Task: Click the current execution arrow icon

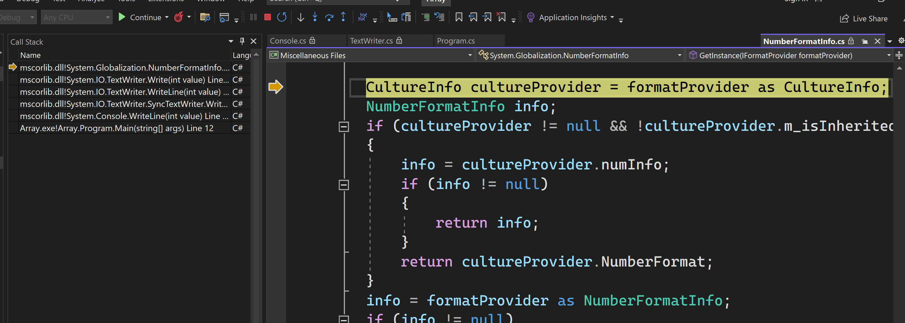Action: click(x=276, y=87)
